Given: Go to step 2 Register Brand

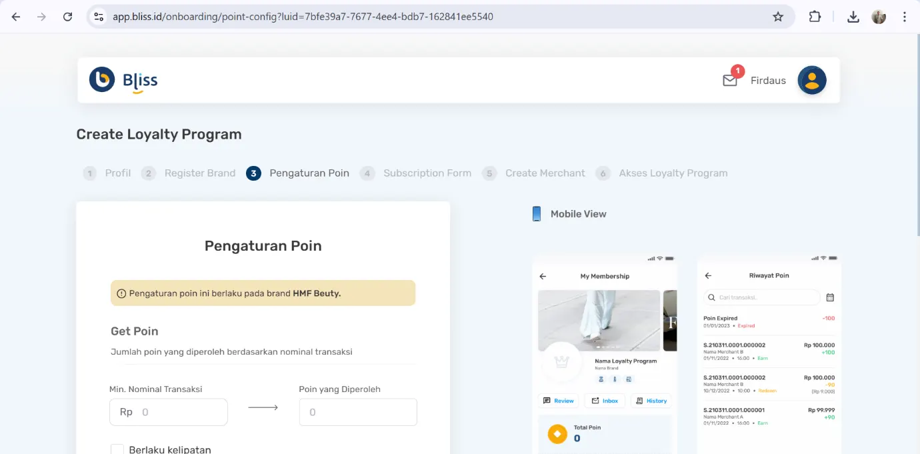Looking at the screenshot, I should click(189, 173).
